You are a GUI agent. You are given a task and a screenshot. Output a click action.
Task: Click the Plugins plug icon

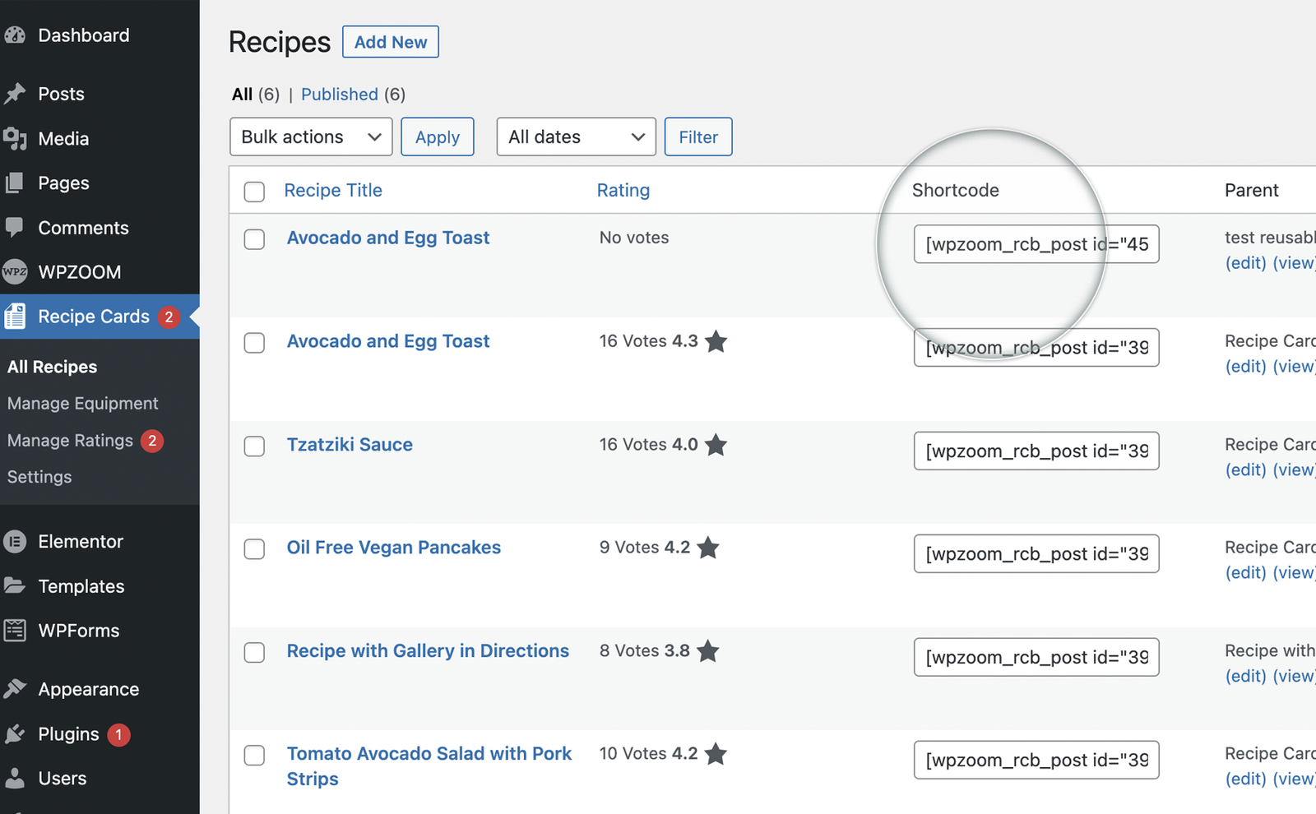15,733
